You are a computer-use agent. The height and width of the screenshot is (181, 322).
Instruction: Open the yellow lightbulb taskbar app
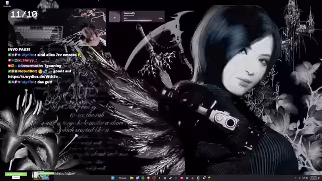209,178
